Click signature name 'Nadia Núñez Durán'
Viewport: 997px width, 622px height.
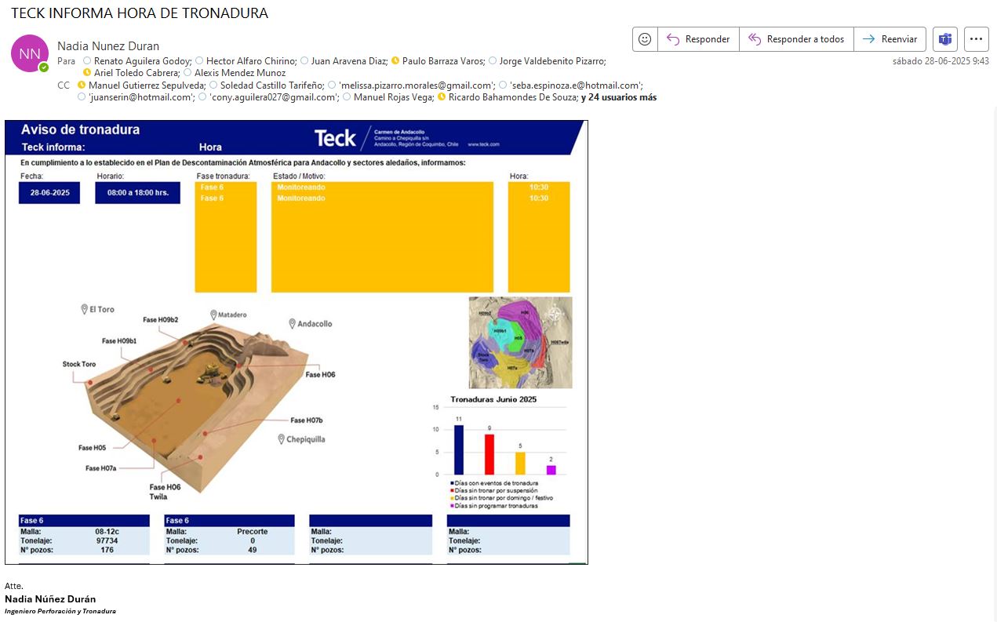pos(50,599)
